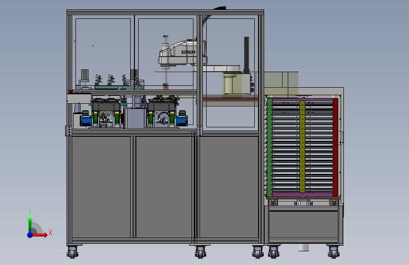Pick the purple top bar of the tray rack
The height and width of the screenshot is (265, 409).
click(x=302, y=99)
